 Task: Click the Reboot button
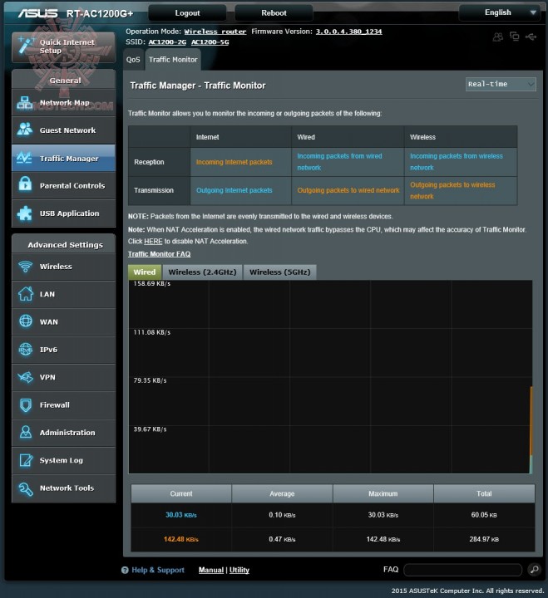274,13
